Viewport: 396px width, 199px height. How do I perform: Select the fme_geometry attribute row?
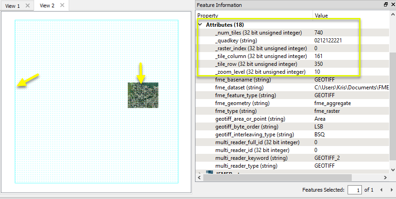(293, 103)
